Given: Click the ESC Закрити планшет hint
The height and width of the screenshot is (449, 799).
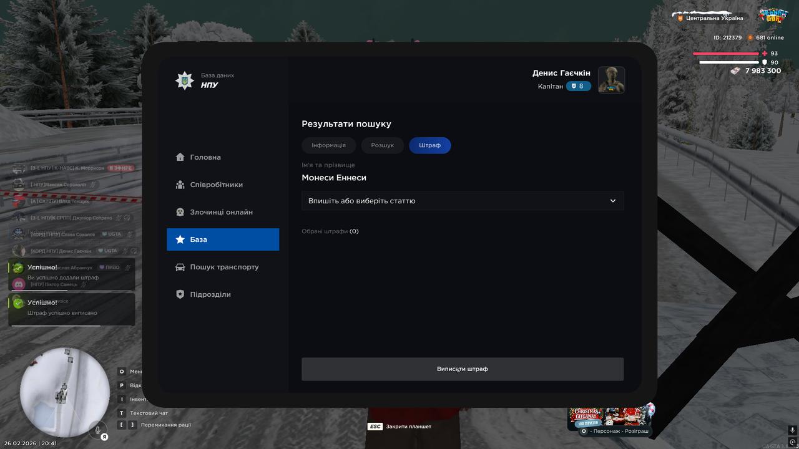Looking at the screenshot, I should (399, 427).
